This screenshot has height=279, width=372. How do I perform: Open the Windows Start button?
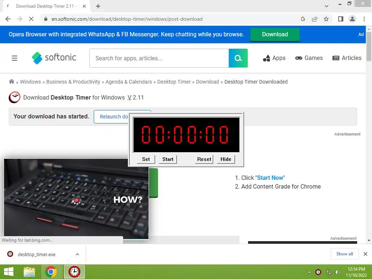[9, 272]
